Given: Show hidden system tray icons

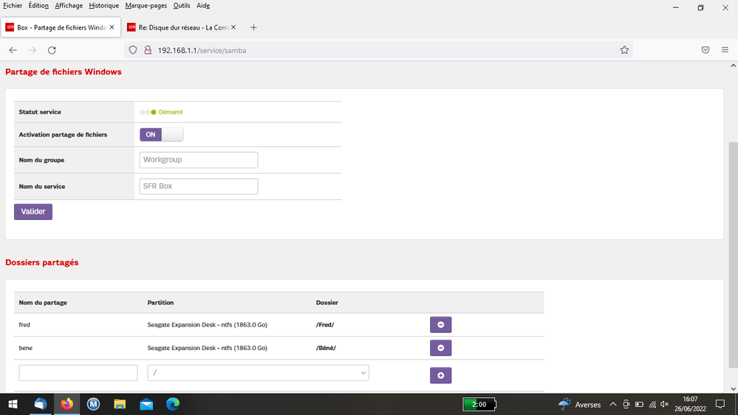Looking at the screenshot, I should pos(612,405).
